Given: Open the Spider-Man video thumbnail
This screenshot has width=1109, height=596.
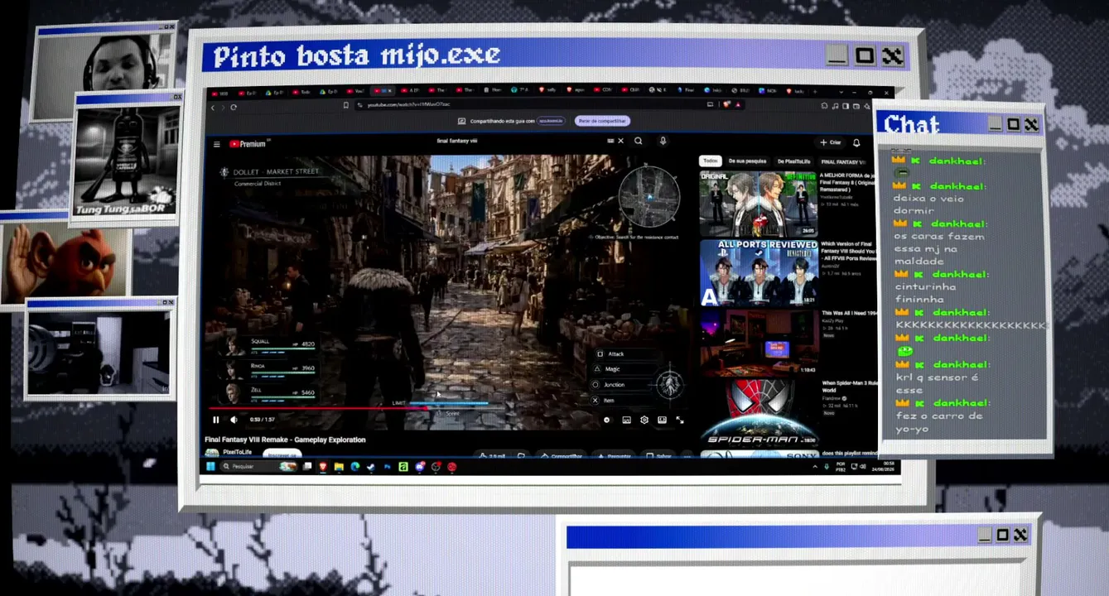Looking at the screenshot, I should 759,412.
